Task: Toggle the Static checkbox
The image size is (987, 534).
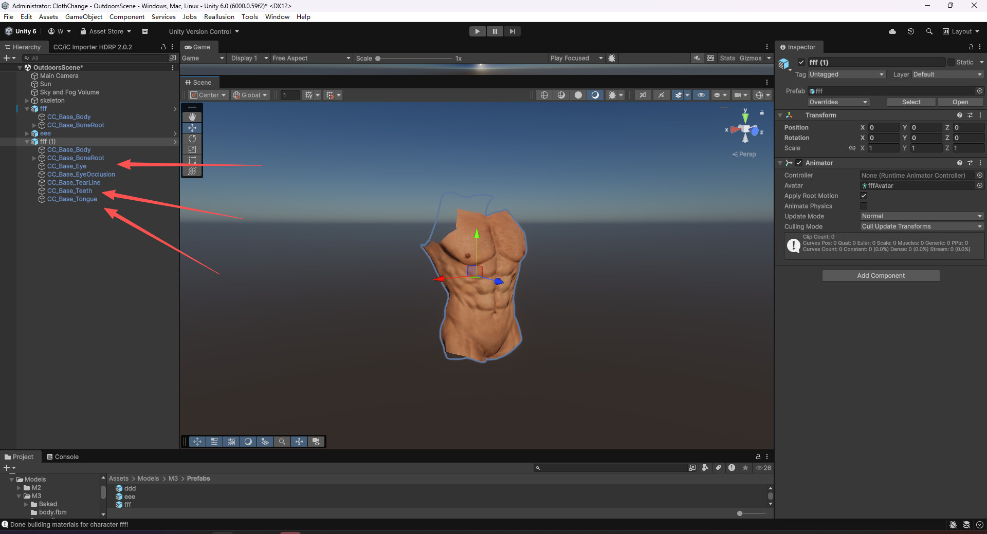Action: click(951, 62)
